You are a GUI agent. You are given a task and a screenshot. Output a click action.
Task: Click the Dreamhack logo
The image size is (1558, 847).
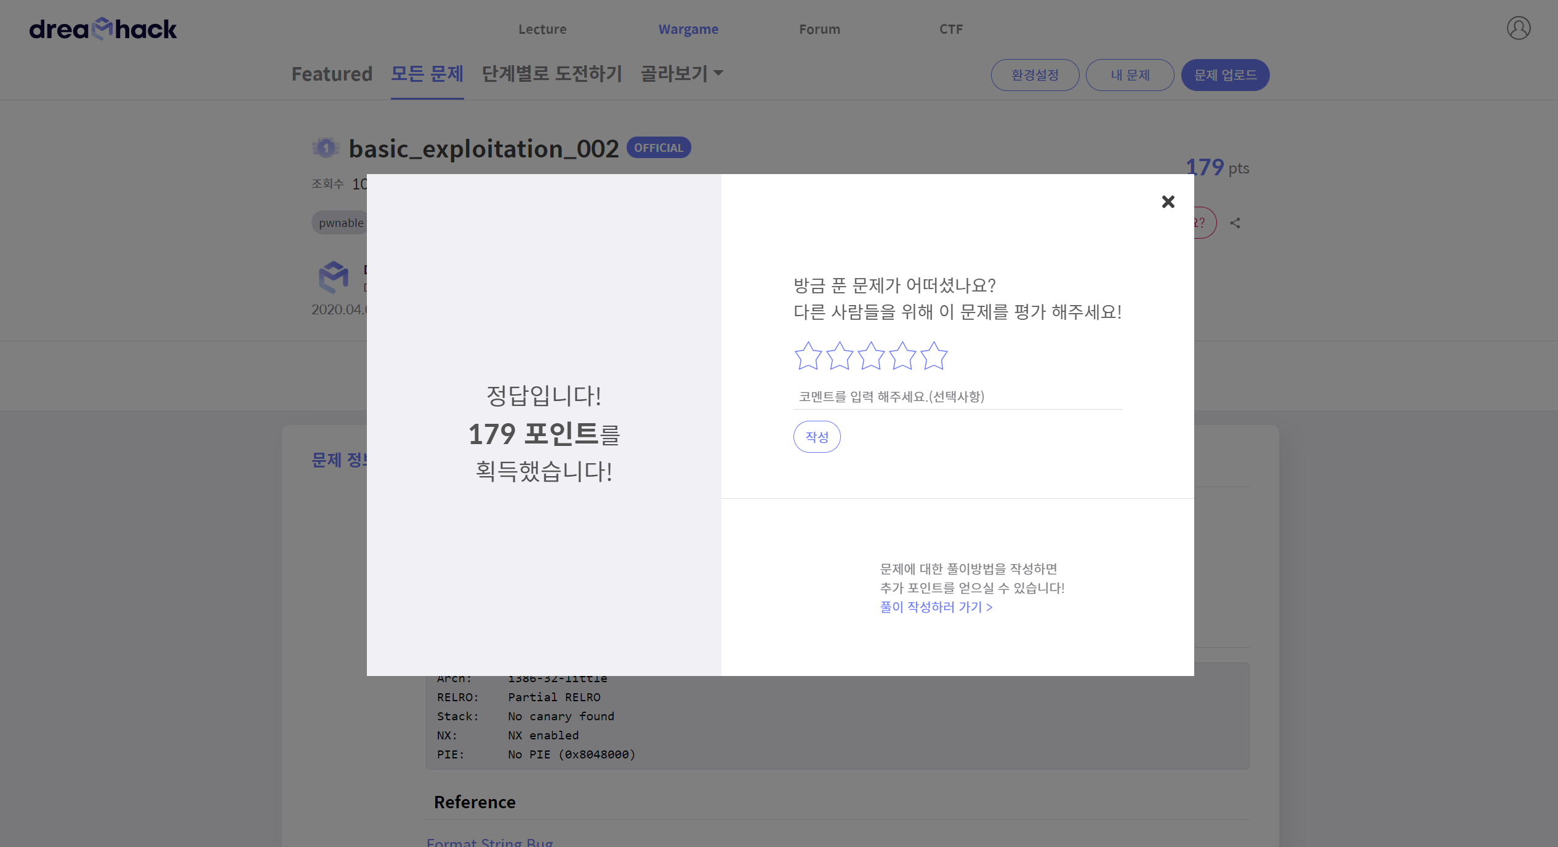pyautogui.click(x=103, y=29)
